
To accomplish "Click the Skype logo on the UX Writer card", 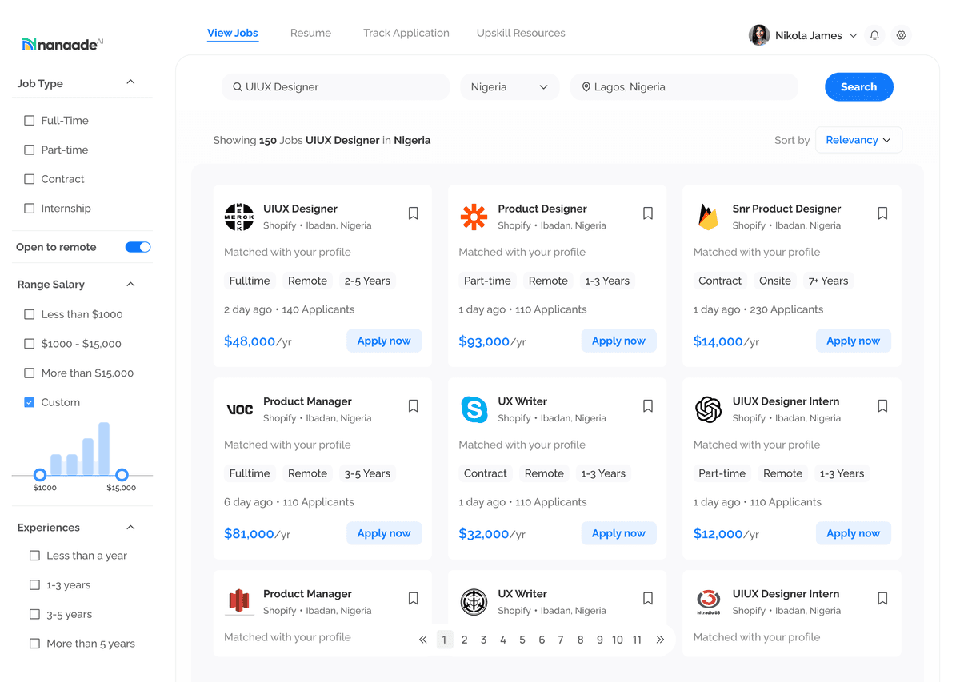I will 474,410.
